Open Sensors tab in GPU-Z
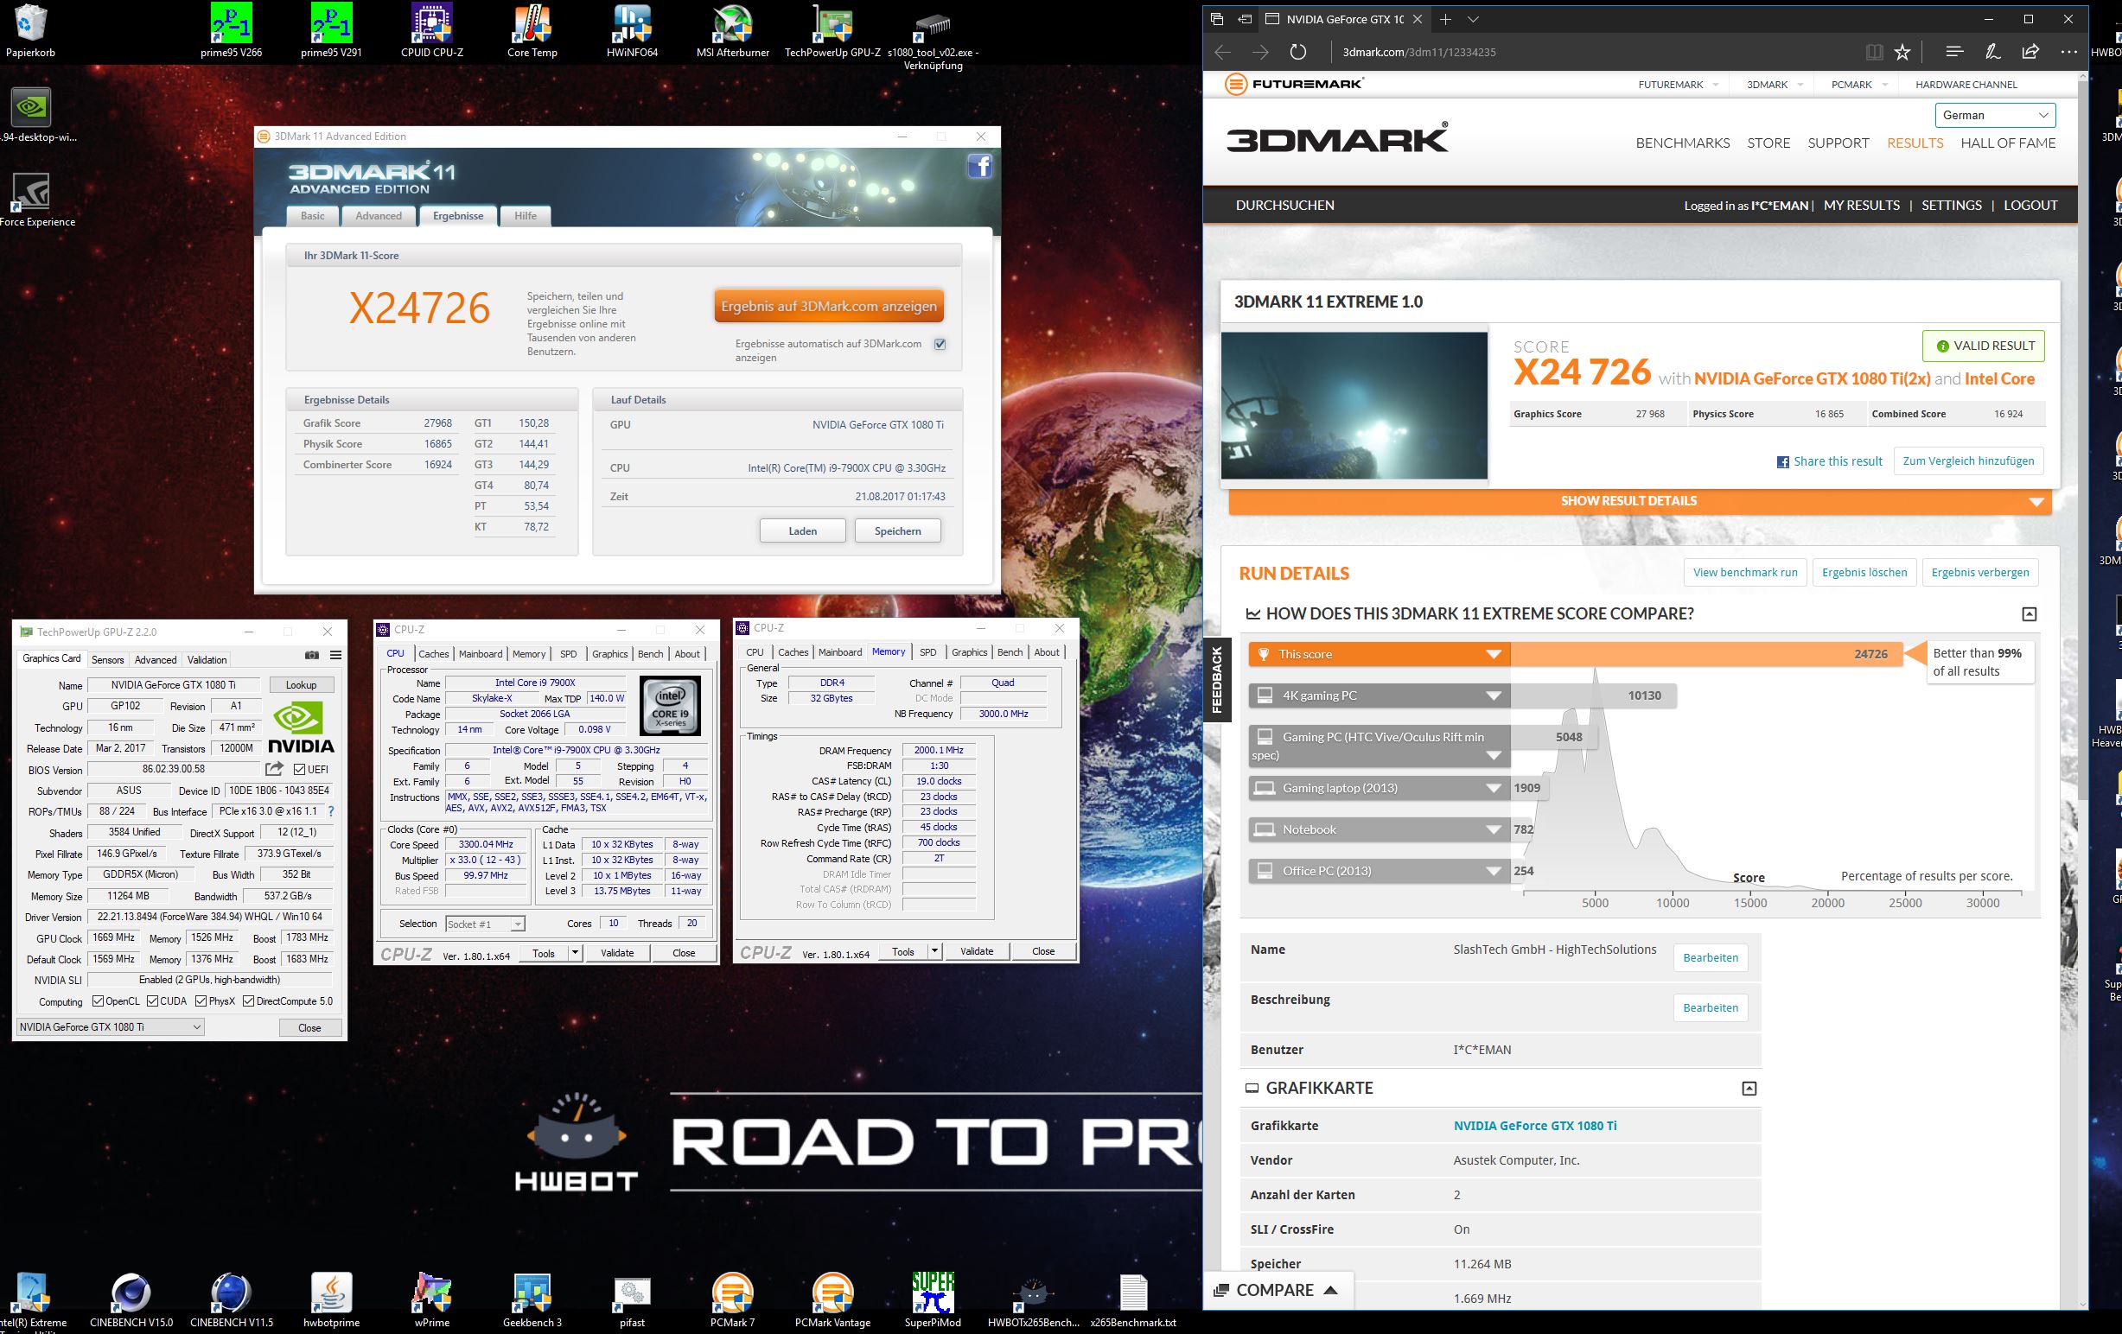Screen dimensions: 2122x1334 coord(107,660)
